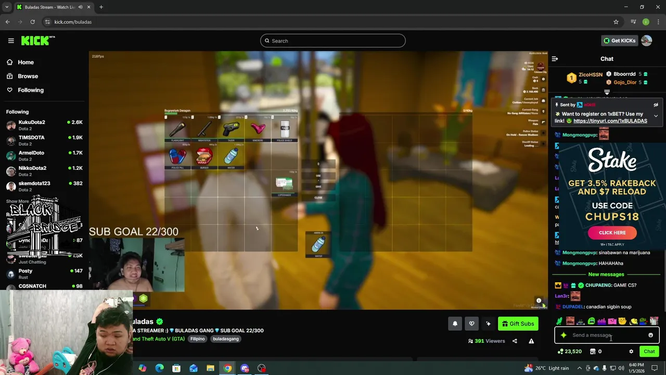Open File Explorer from the taskbar
666x375 pixels.
[210, 368]
